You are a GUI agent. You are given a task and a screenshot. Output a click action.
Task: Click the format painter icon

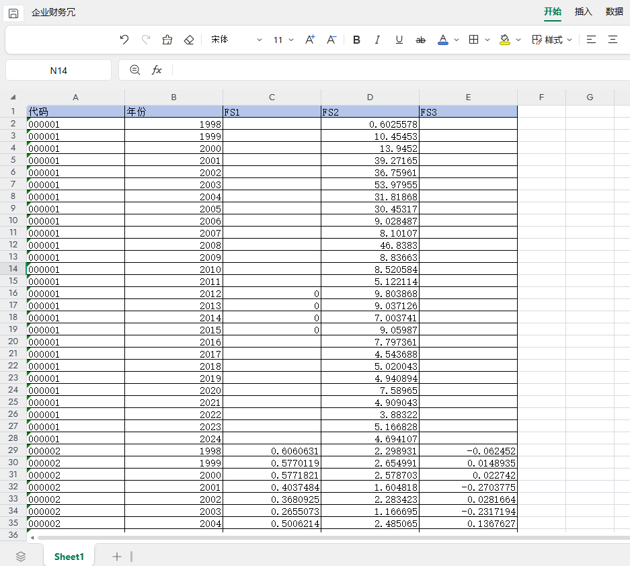(x=167, y=40)
